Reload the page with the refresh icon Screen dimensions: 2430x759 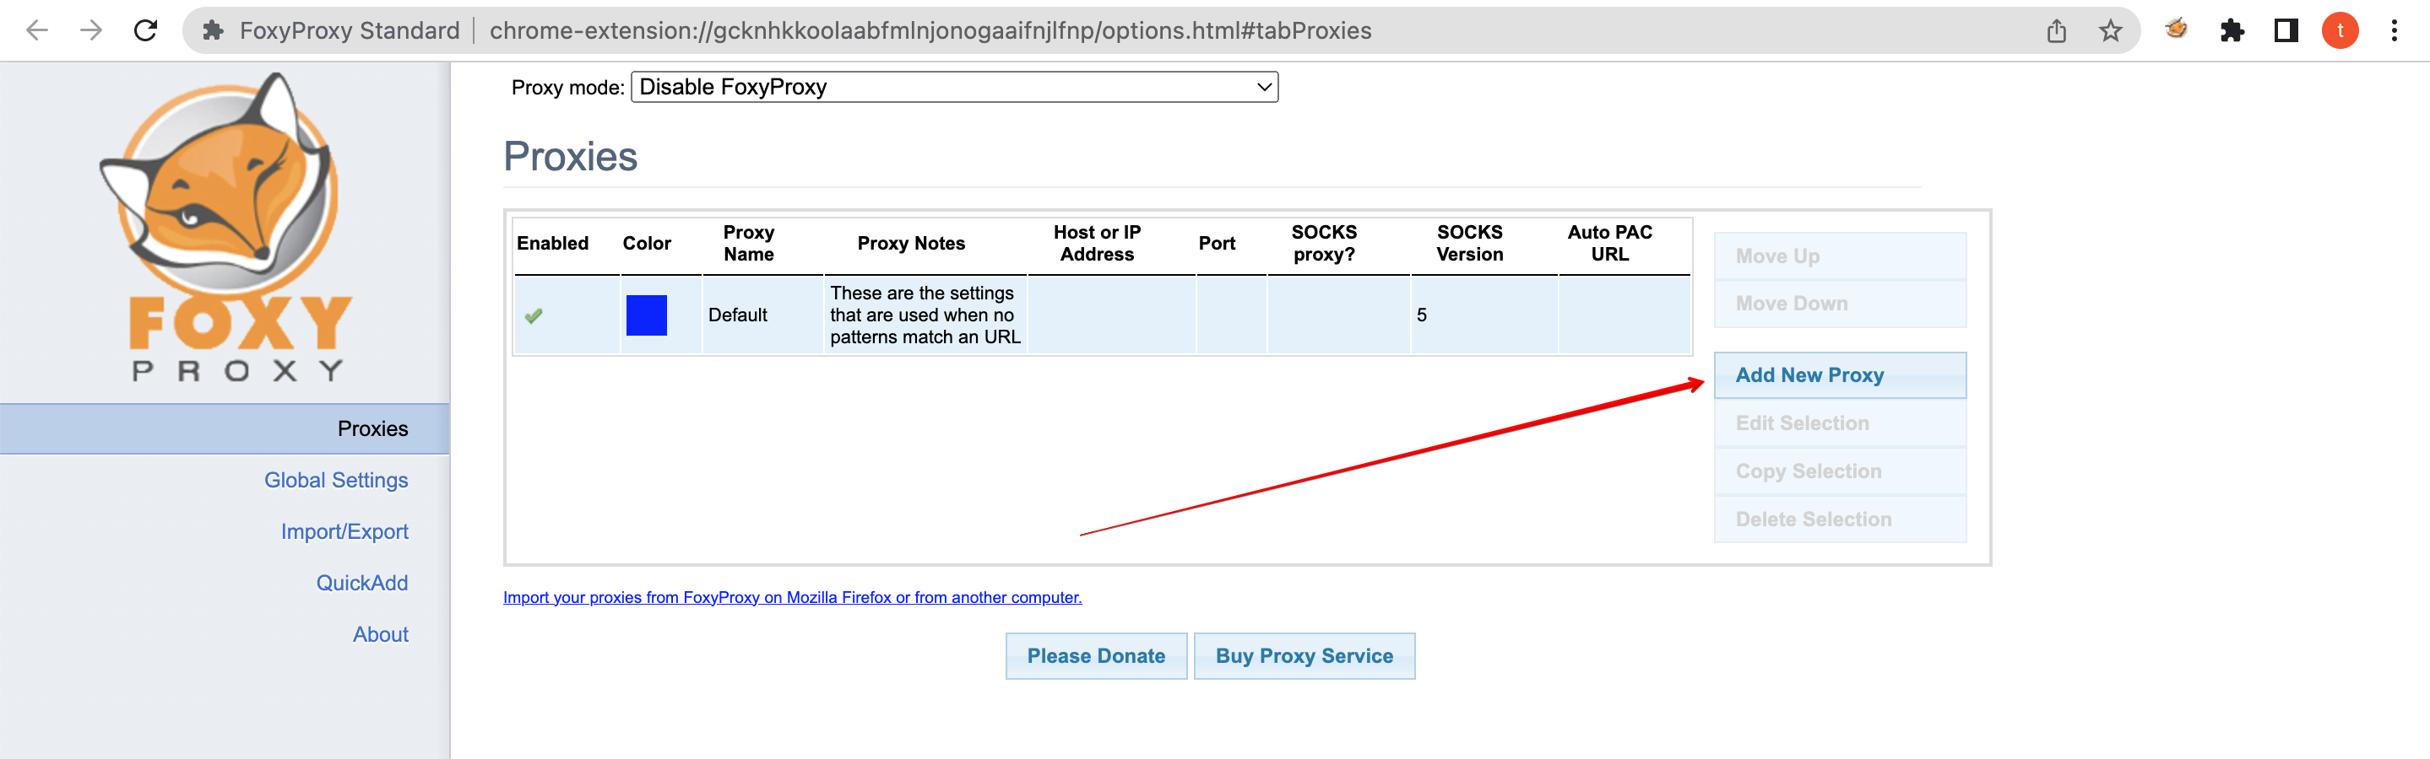145,30
